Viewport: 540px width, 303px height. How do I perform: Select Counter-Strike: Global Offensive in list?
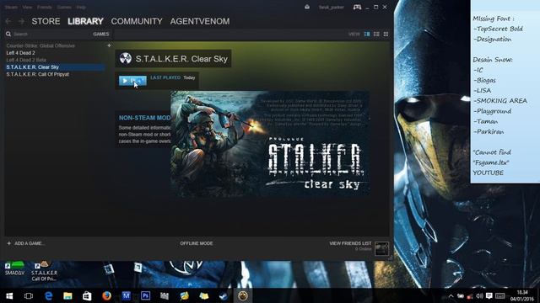point(40,45)
